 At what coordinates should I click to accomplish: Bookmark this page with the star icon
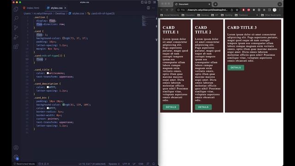(x=237, y=10)
